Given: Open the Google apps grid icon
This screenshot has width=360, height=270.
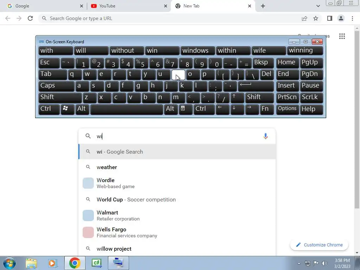Looking at the screenshot, I should click(342, 36).
